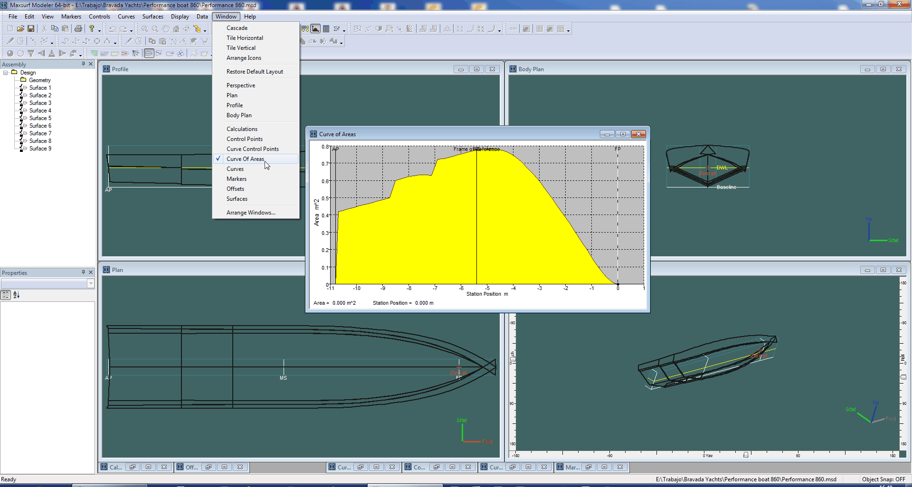This screenshot has width=912, height=487.
Task: Click the data table window toolbar icon
Action: click(326, 29)
